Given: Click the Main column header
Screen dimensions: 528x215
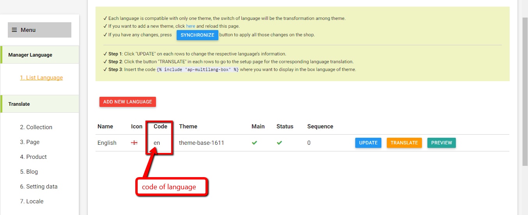Looking at the screenshot, I should tap(258, 126).
